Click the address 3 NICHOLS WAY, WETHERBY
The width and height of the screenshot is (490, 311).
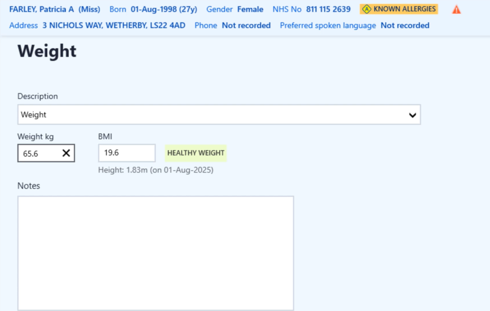[x=113, y=25]
